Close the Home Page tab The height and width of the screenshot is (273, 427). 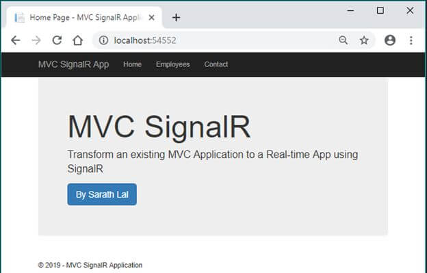tap(152, 18)
